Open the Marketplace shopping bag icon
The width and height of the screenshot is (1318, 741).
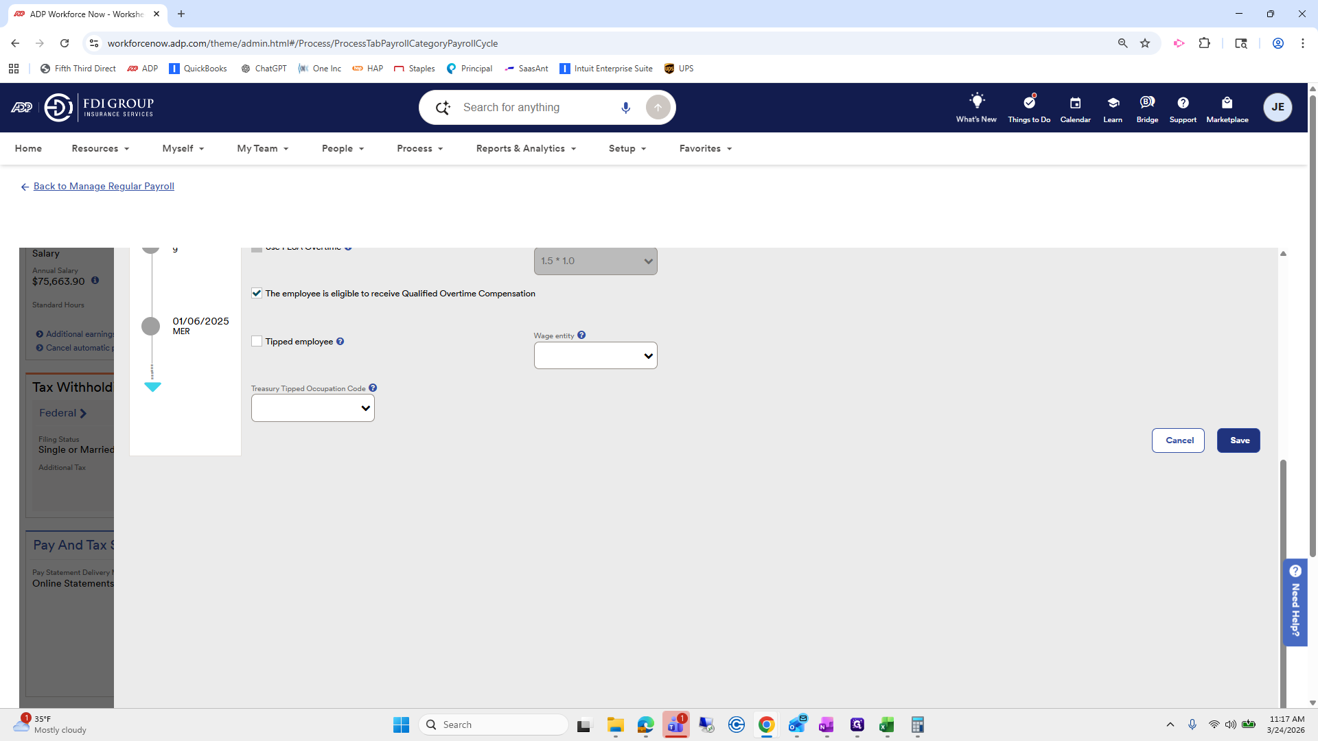(1227, 103)
